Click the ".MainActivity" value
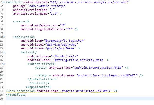 coord(65,56)
